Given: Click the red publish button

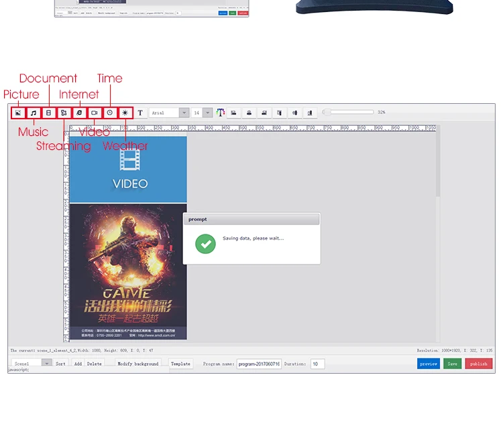Looking at the screenshot, I should [x=479, y=364].
